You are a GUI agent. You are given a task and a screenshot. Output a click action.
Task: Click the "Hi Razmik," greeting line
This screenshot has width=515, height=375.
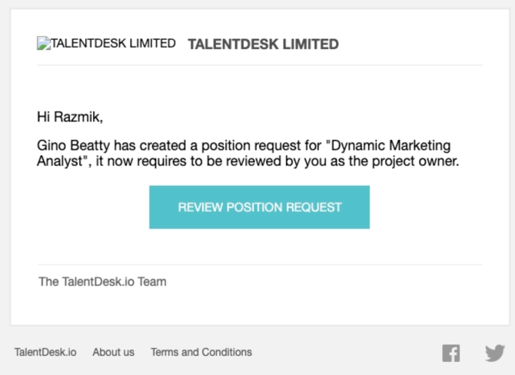[70, 117]
